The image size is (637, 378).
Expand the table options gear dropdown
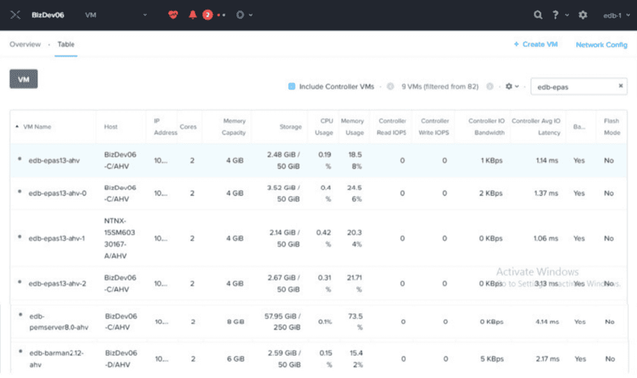511,87
